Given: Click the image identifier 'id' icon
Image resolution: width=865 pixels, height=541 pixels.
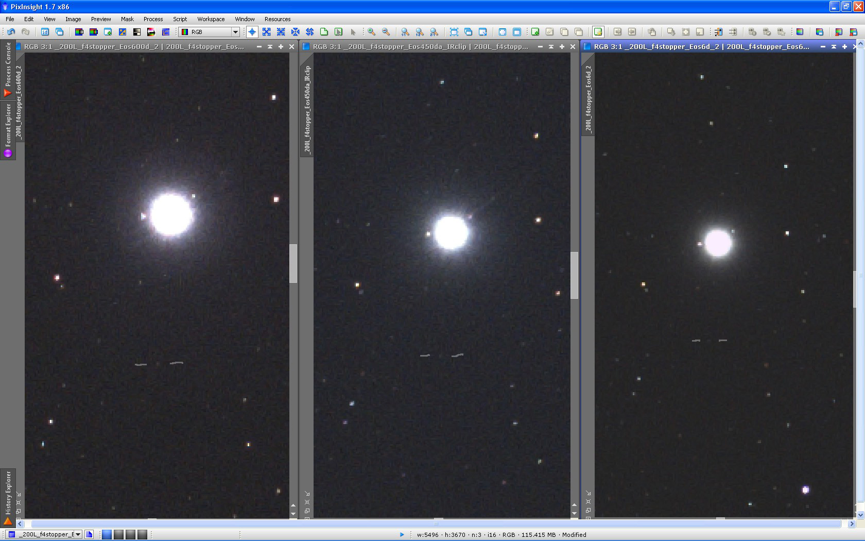Looking at the screenshot, I should pos(45,32).
